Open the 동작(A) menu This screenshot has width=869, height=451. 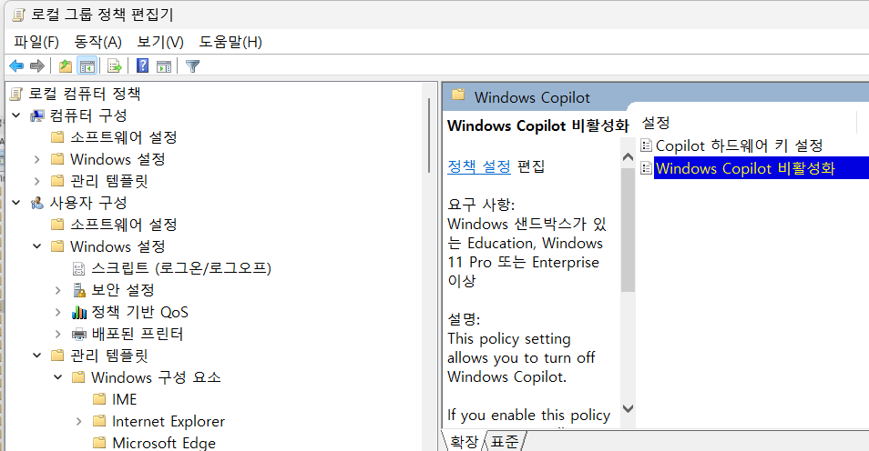[x=98, y=42]
